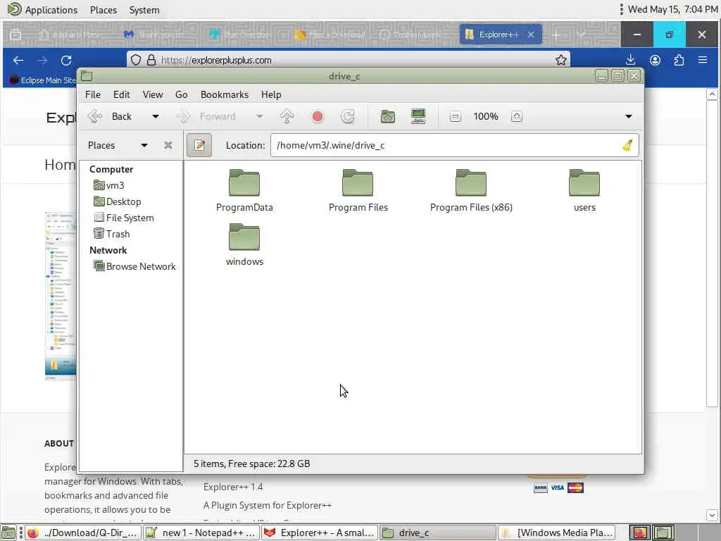Open Firefox extensions puzzle icon
Image resolution: width=721 pixels, height=541 pixels.
tap(679, 60)
